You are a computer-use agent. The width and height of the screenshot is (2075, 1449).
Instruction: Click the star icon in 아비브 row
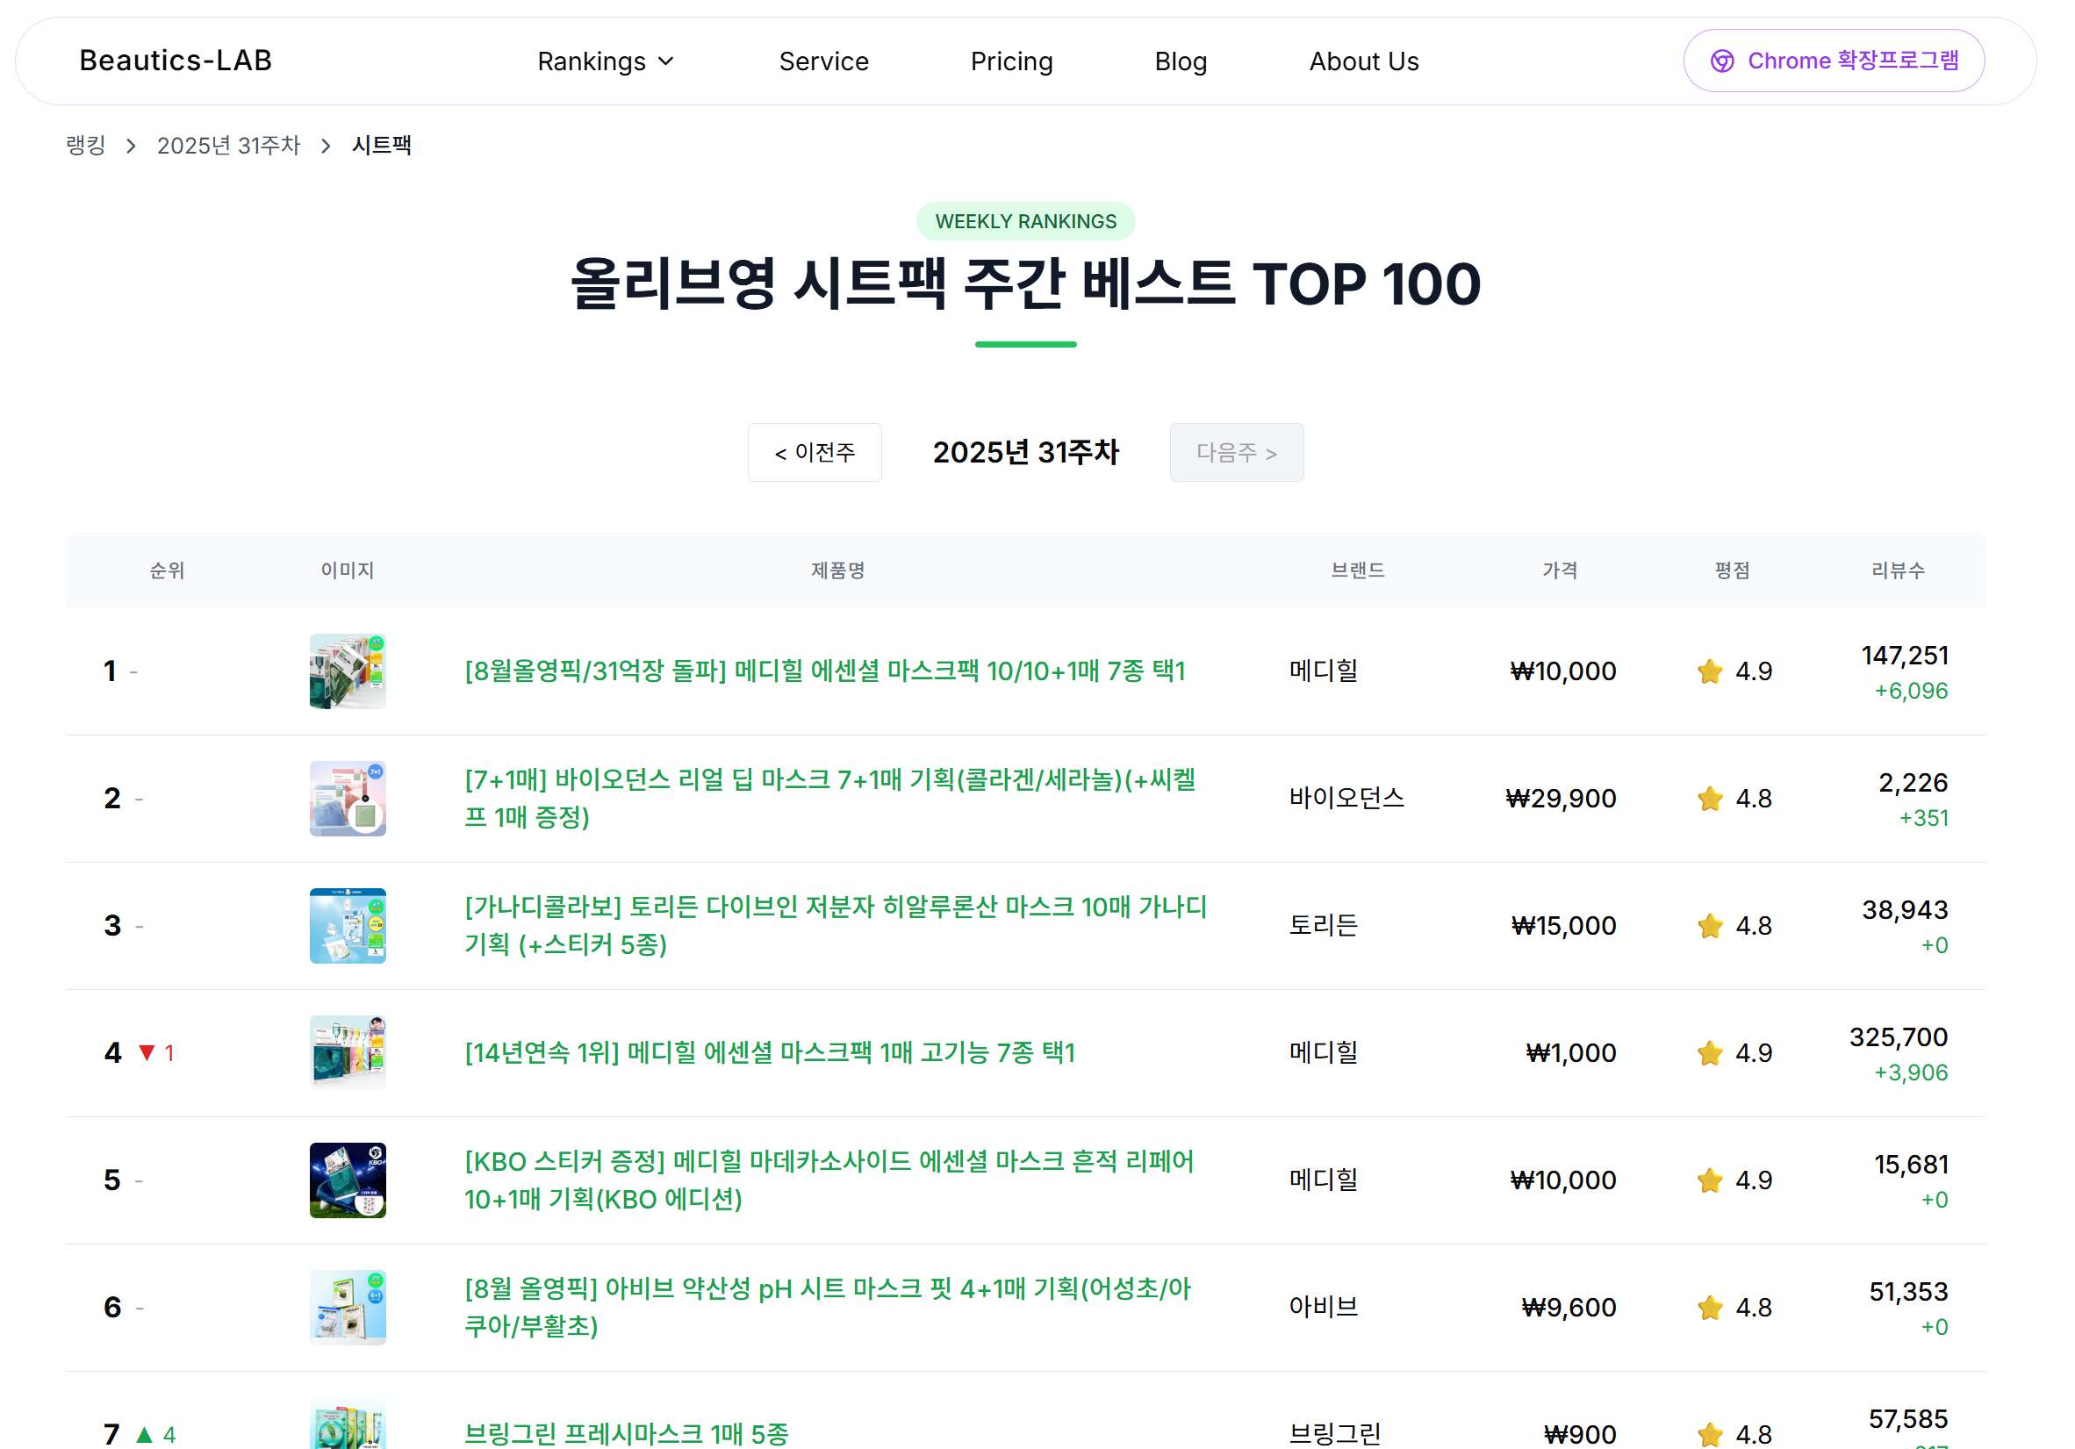click(x=1710, y=1308)
